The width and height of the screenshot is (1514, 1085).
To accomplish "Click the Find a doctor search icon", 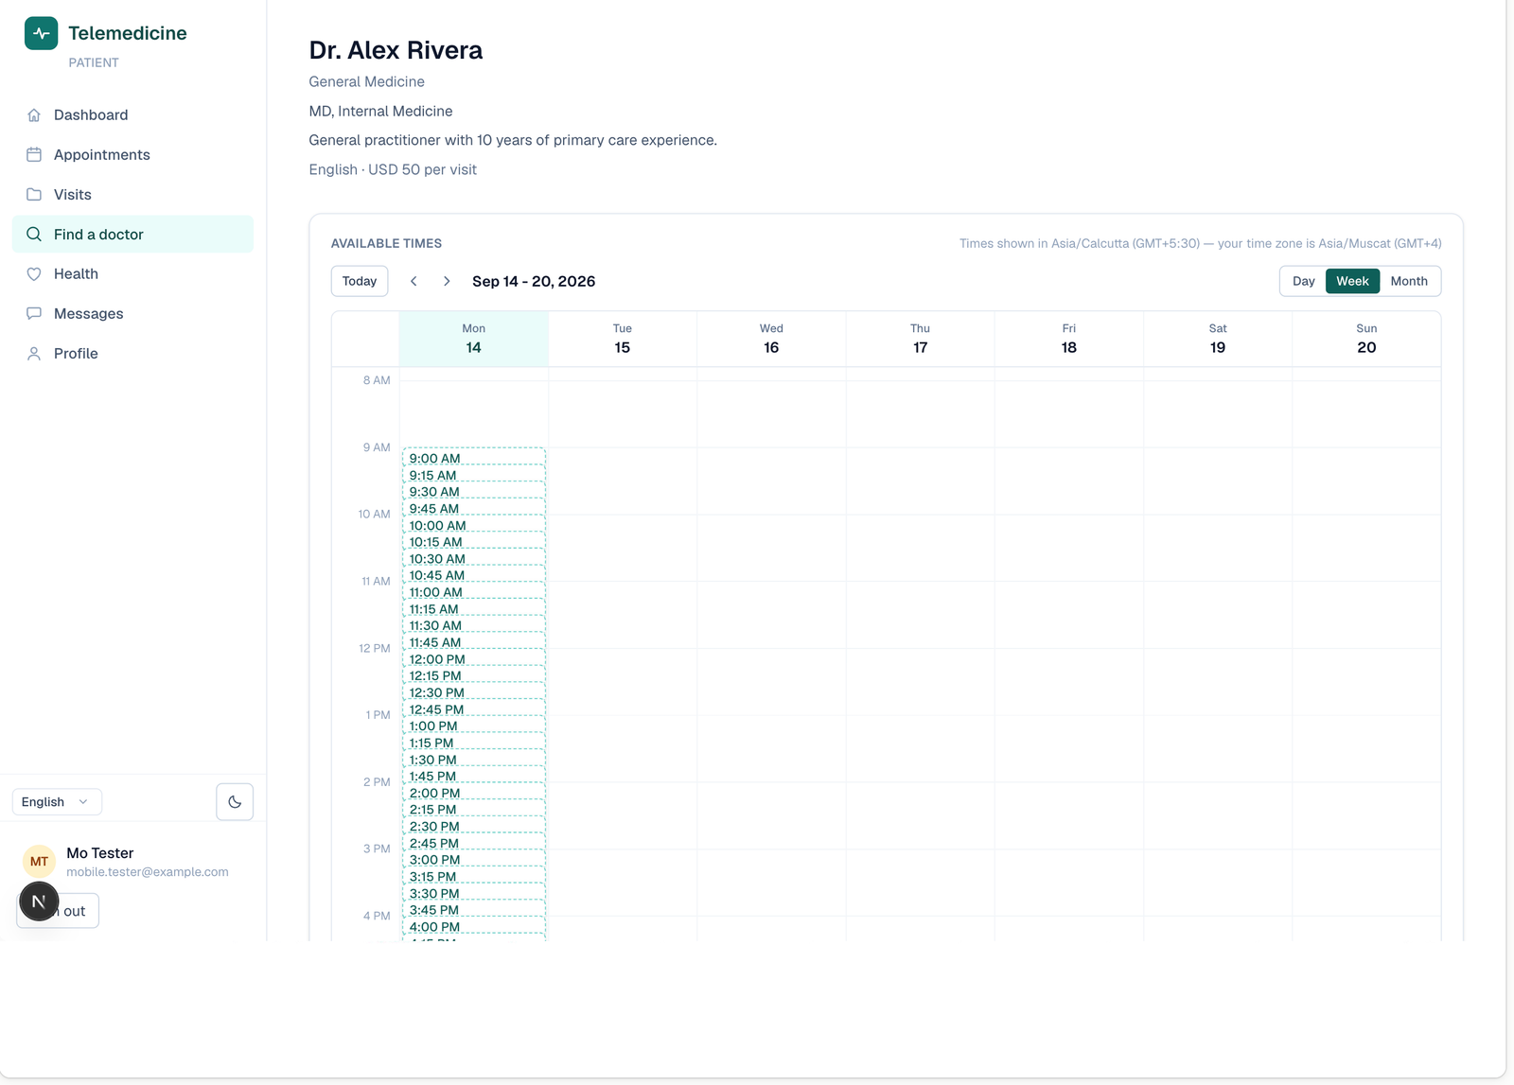I will click(x=34, y=234).
